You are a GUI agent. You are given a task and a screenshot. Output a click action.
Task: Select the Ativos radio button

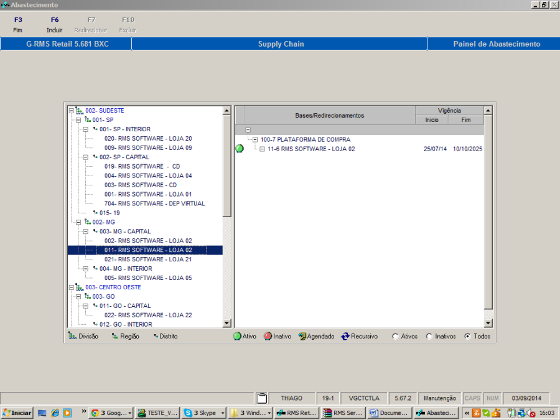[x=395, y=336]
